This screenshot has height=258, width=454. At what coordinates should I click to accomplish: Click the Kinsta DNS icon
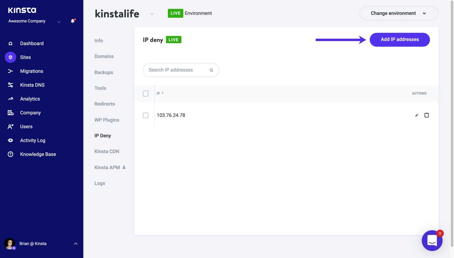(10, 85)
